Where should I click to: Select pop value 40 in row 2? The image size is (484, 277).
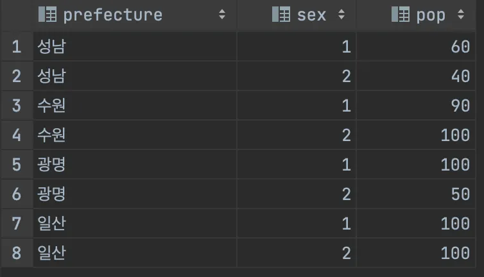(460, 76)
